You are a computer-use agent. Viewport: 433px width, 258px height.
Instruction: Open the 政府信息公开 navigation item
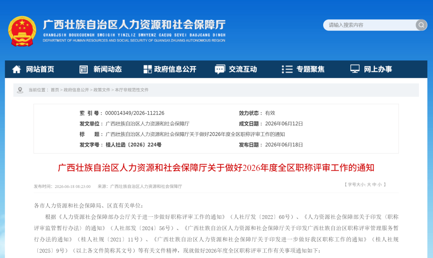tap(175, 69)
